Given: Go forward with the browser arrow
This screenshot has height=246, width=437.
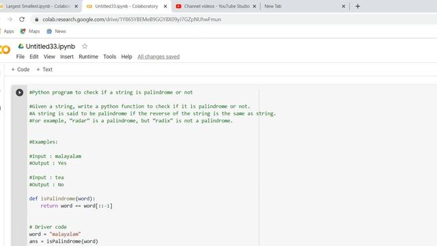Looking at the screenshot, I should [x=10, y=19].
